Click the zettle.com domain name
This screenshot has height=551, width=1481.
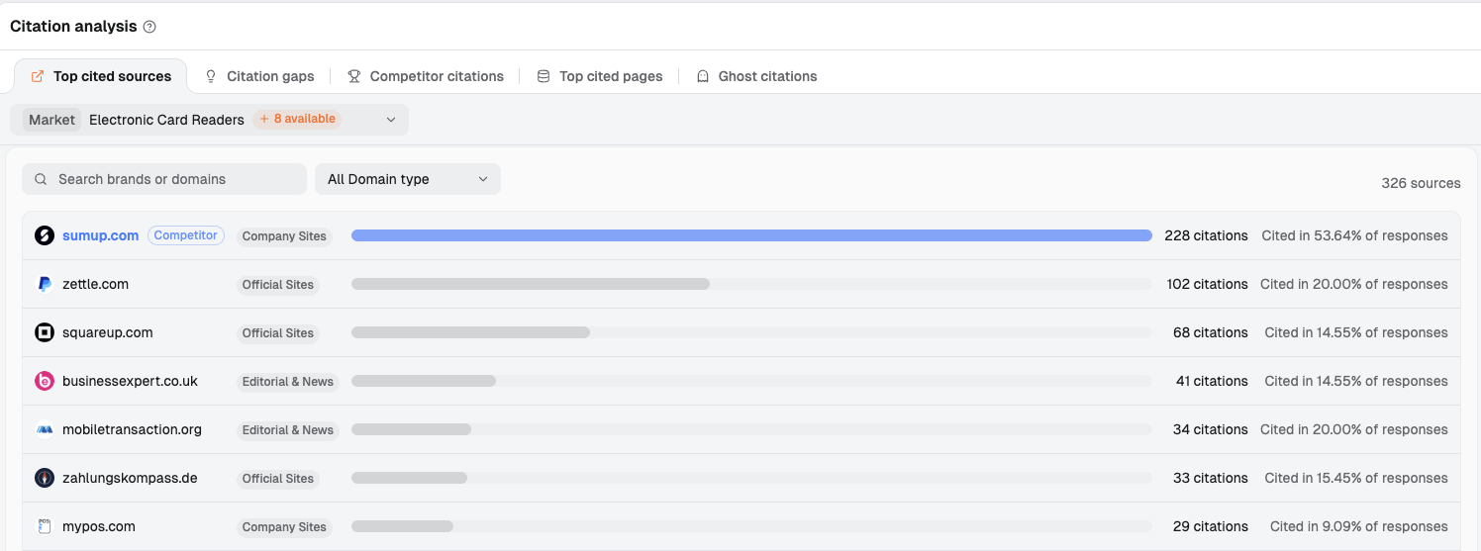pos(95,284)
